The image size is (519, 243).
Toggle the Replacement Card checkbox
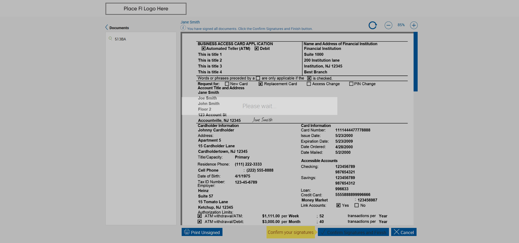(261, 84)
